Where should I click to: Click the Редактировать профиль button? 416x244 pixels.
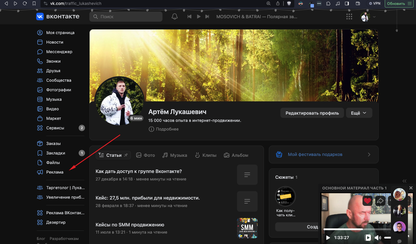pyautogui.click(x=312, y=113)
